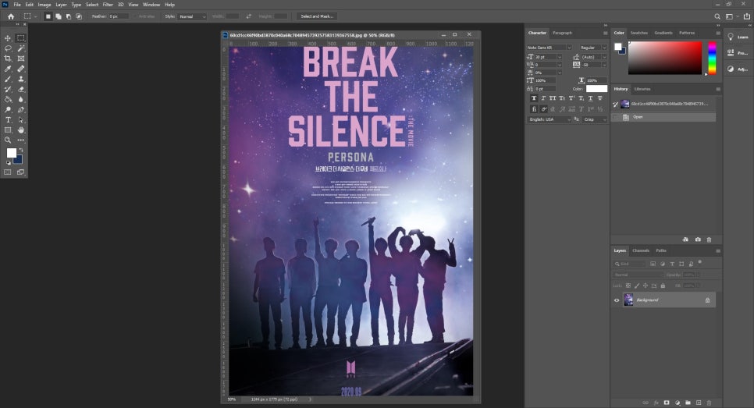The image size is (754, 408).
Task: Click the Character text color swatch
Action: 596,89
